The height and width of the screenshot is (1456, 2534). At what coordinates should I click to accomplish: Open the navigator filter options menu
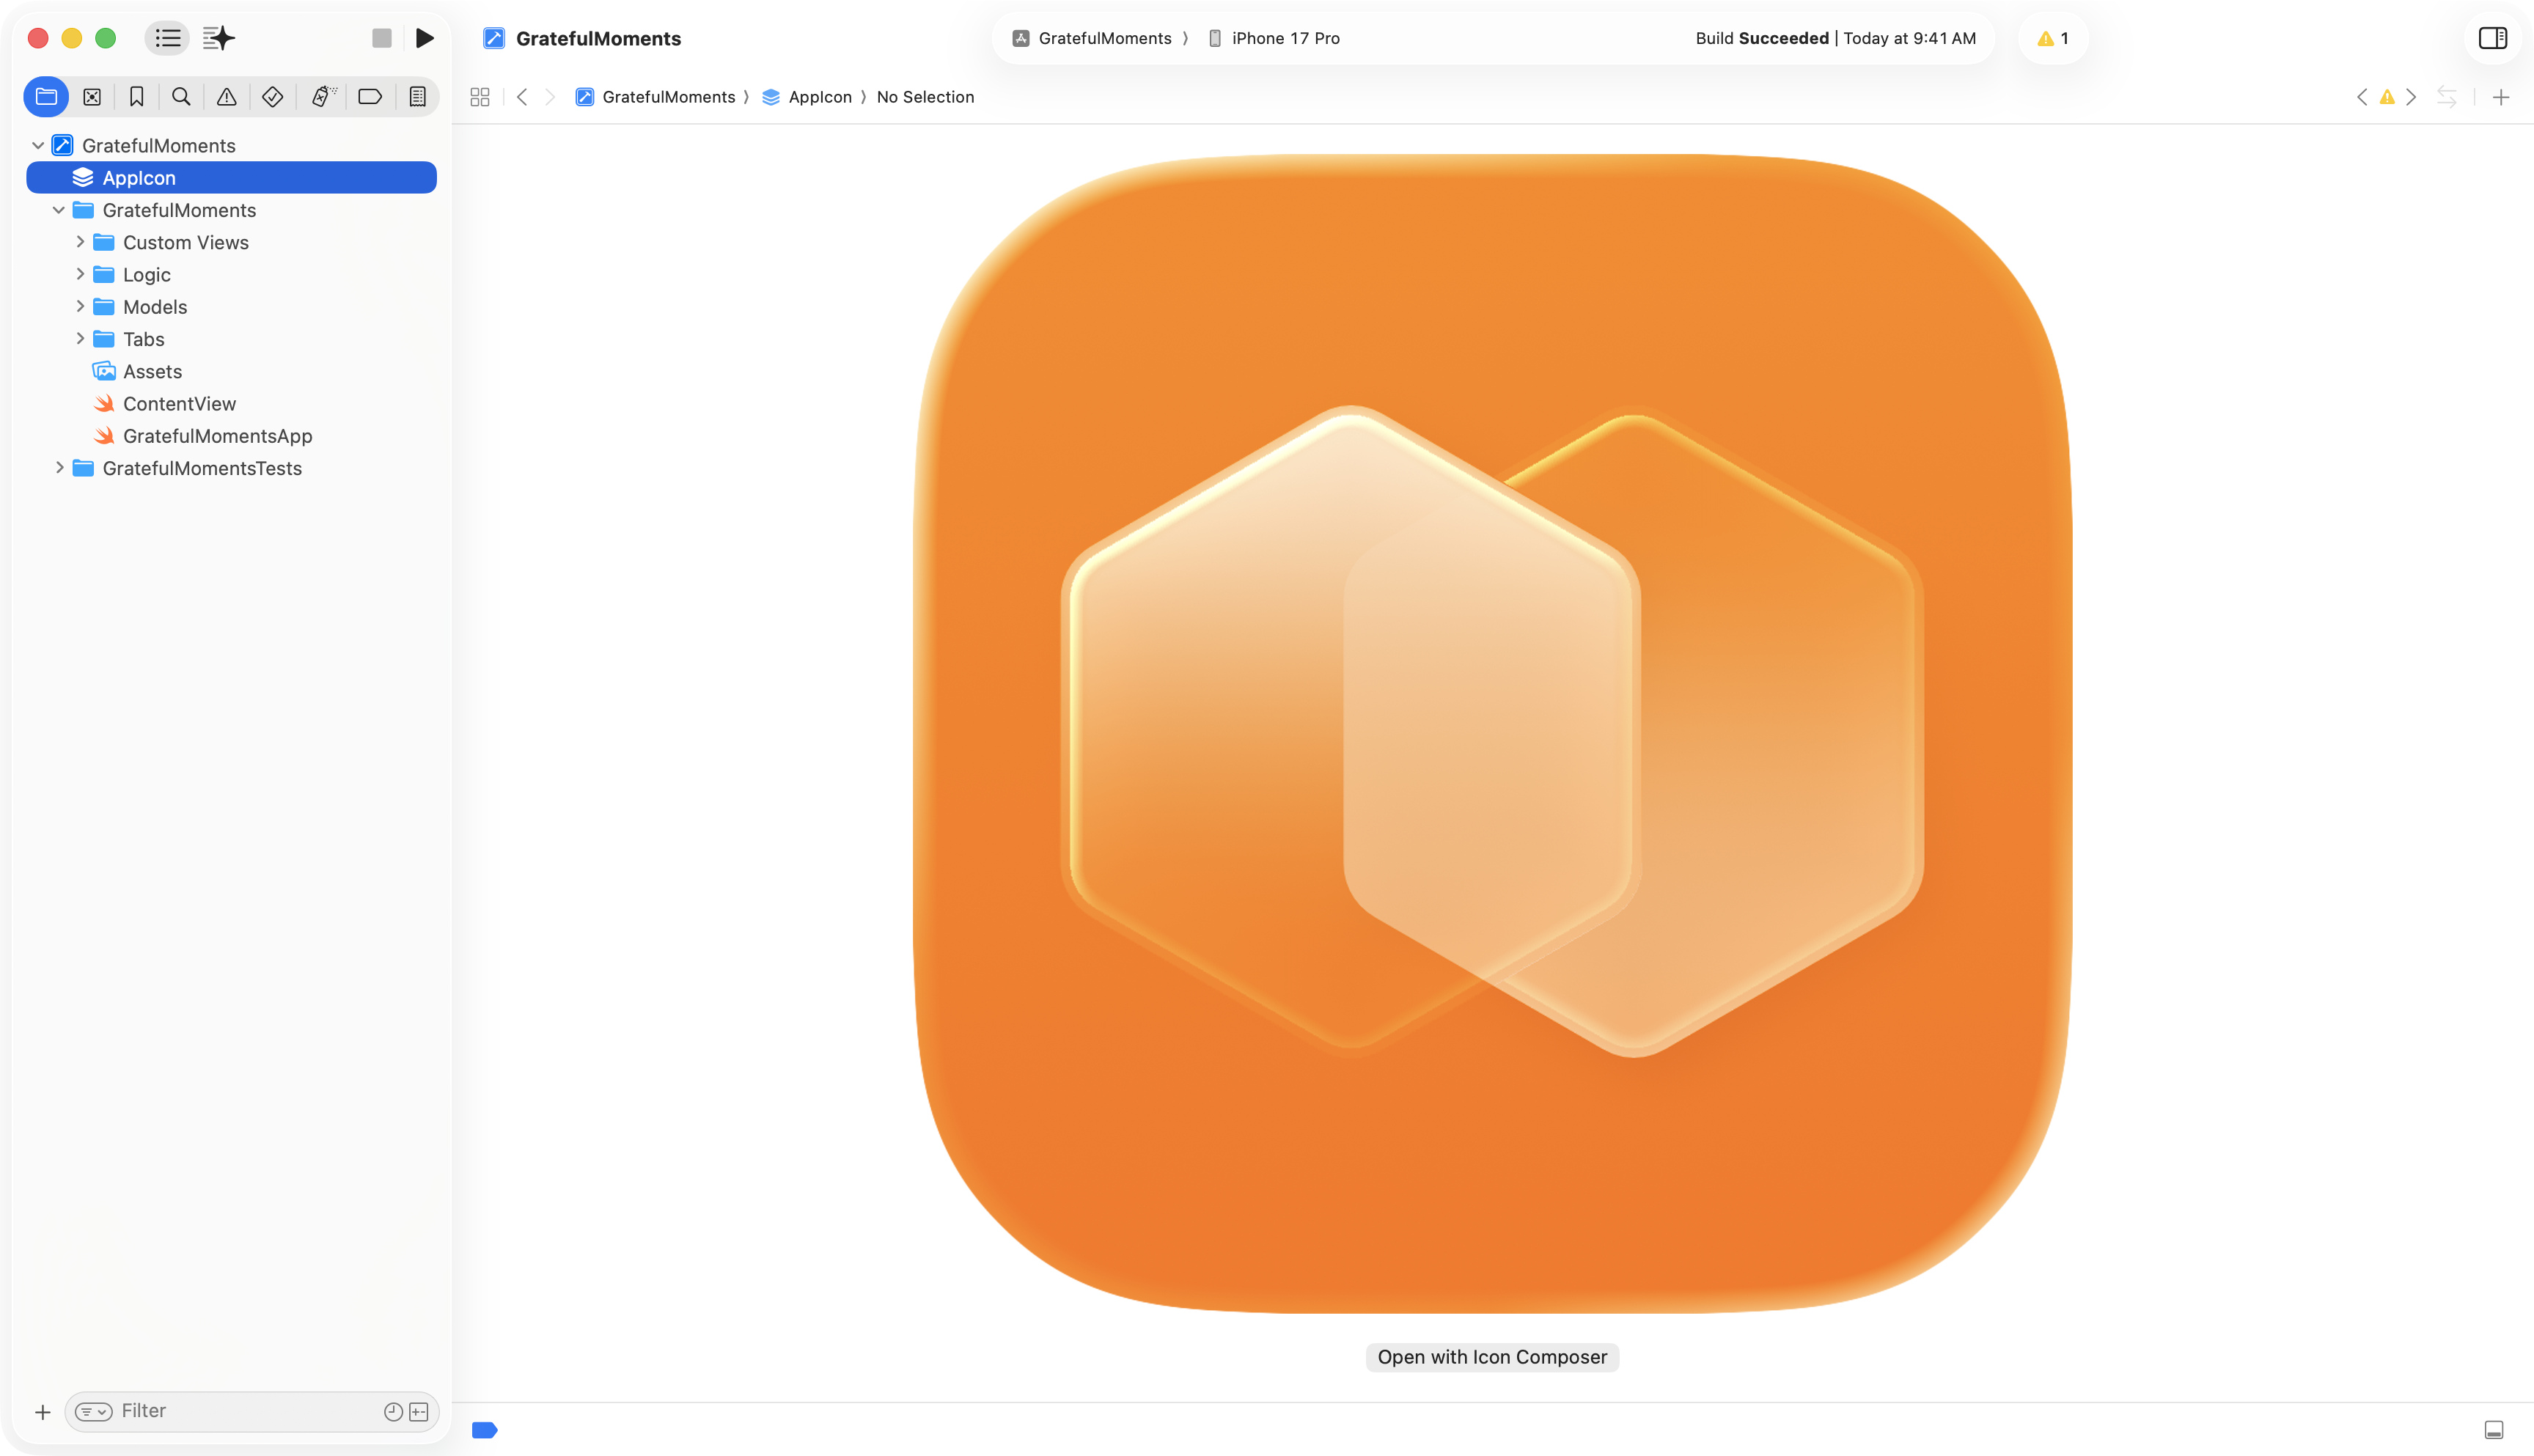94,1412
